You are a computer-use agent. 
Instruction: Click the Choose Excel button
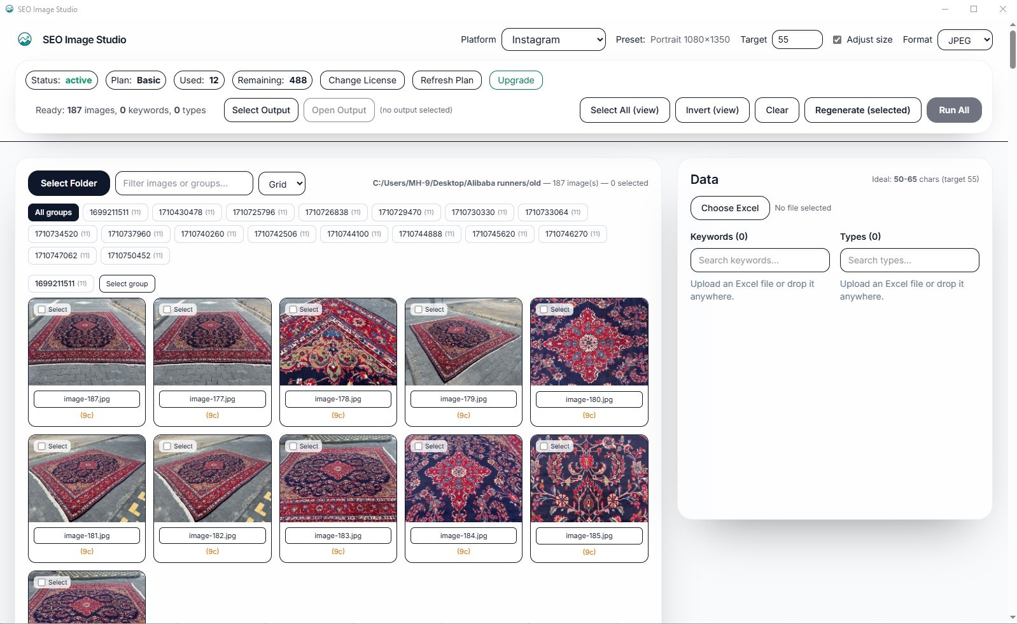(x=730, y=208)
